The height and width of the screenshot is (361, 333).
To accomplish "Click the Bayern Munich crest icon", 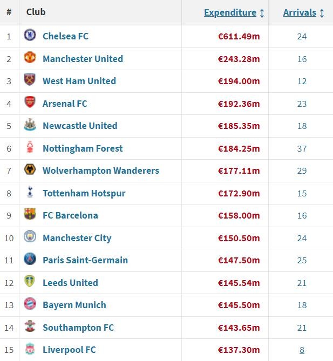I will pyautogui.click(x=30, y=304).
